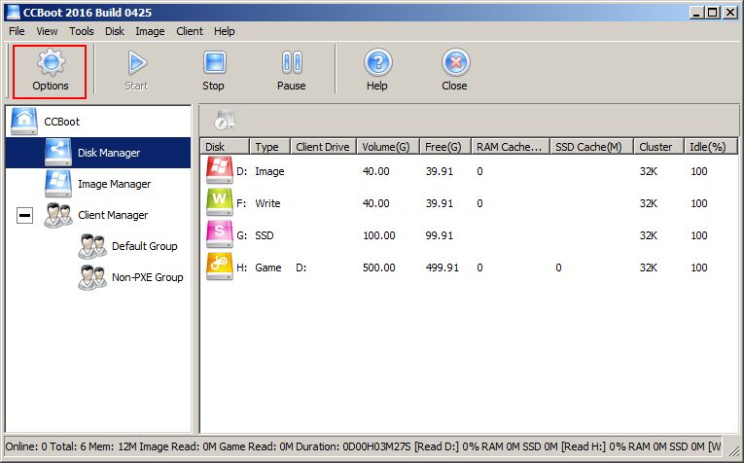This screenshot has width=744, height=463.
Task: Click volume value 500.00 in Game row
Action: [x=378, y=267]
